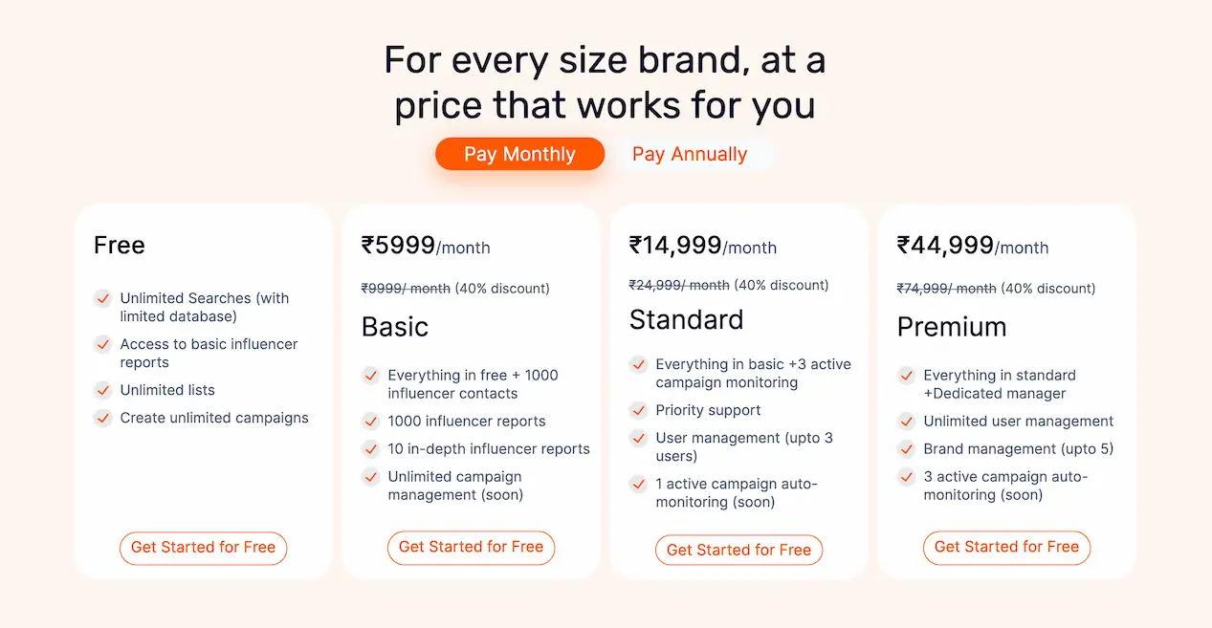Click Get Started for Free on Free plan
1212x628 pixels.
pyautogui.click(x=203, y=548)
